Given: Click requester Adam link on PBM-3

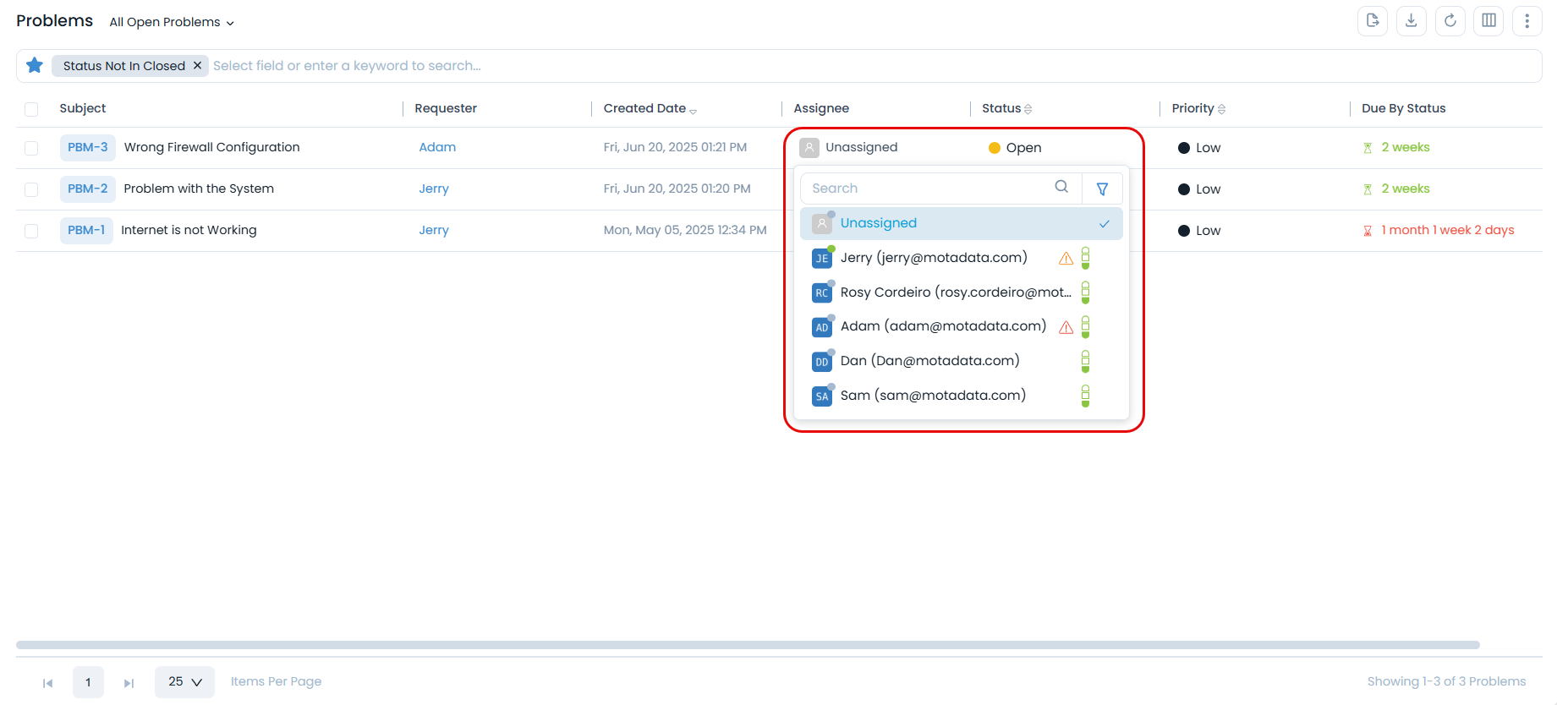Looking at the screenshot, I should coord(437,147).
